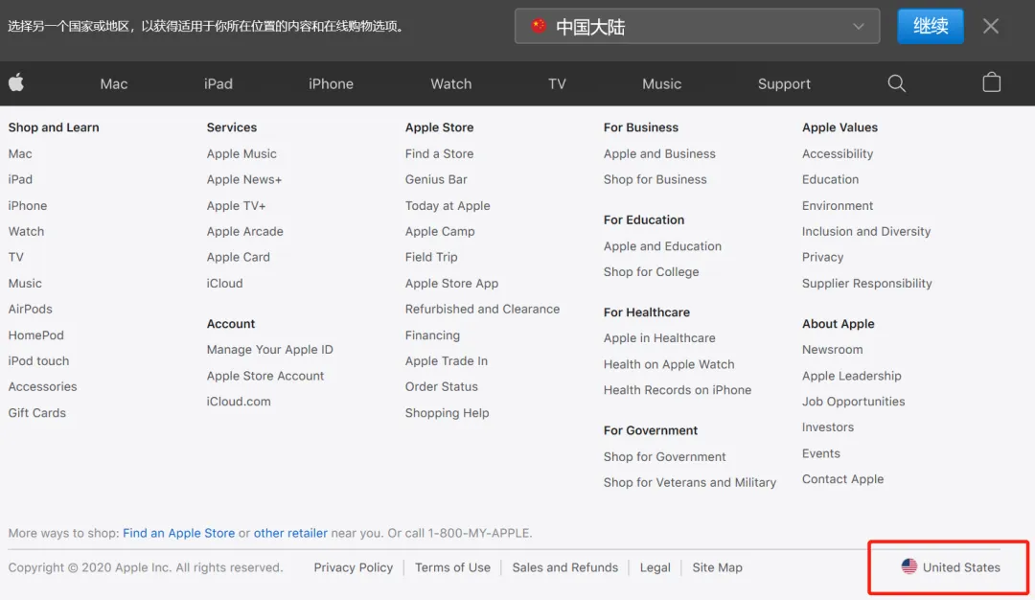Viewport: 1035px width, 600px height.
Task: Open the iCloud.com link
Action: coord(239,402)
